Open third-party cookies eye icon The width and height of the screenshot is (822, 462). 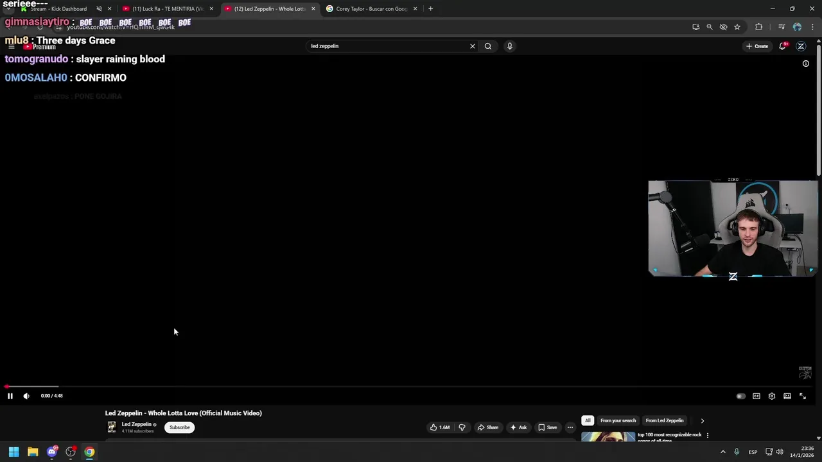pyautogui.click(x=724, y=27)
